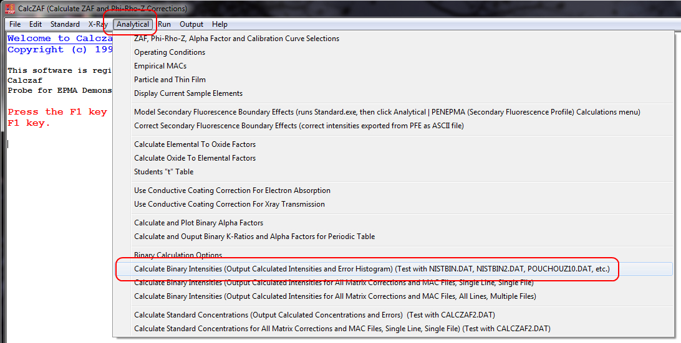Toggle Conductive Coating Correction For Electron Absorption
This screenshot has height=343, width=681.
[232, 190]
